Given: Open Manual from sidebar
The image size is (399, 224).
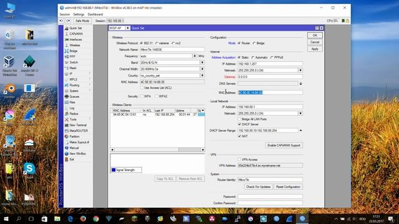Looking at the screenshot, I should coord(74,148).
